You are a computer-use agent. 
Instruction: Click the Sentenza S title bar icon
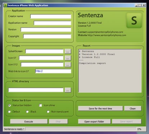click(5, 5)
